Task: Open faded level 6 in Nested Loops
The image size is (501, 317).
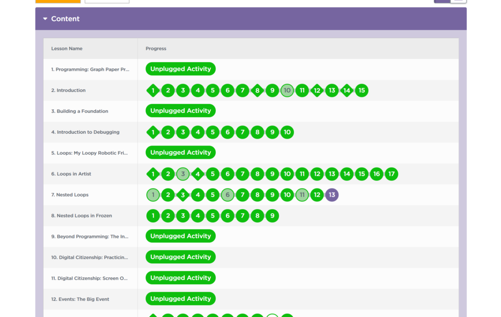Action: click(x=228, y=195)
